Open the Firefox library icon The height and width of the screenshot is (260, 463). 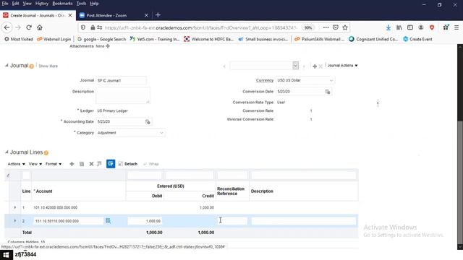click(x=399, y=27)
